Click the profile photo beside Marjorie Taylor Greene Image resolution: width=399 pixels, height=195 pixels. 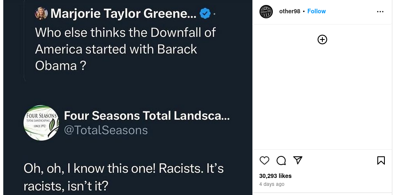point(41,13)
